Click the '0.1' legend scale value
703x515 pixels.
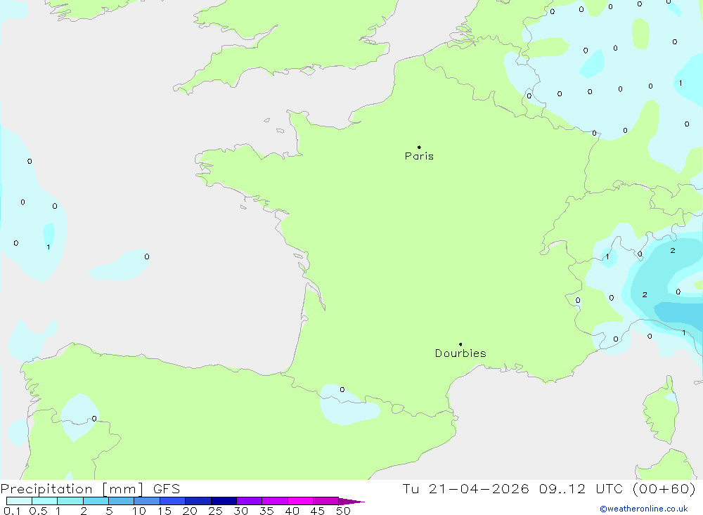tap(12, 511)
